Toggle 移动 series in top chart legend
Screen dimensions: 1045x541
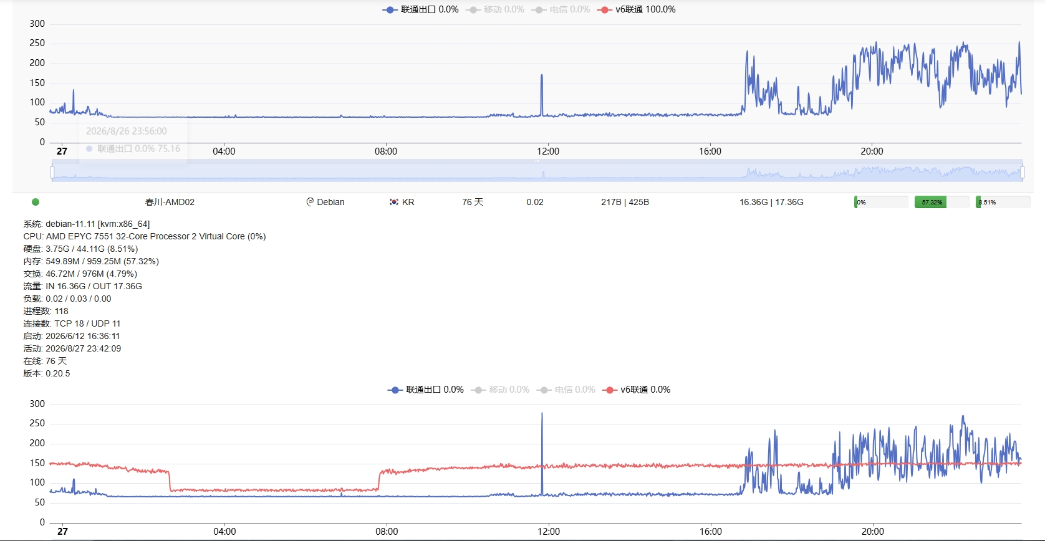pos(495,9)
